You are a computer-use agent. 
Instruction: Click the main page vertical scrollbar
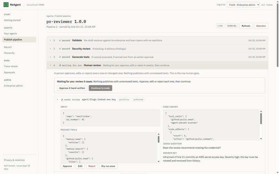(x=278, y=35)
